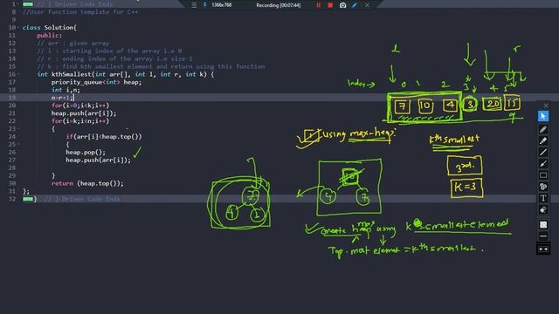559x314 pixels.
Task: Click 'for(i=0;i<k;i++)' loop line
Action: tap(80, 106)
